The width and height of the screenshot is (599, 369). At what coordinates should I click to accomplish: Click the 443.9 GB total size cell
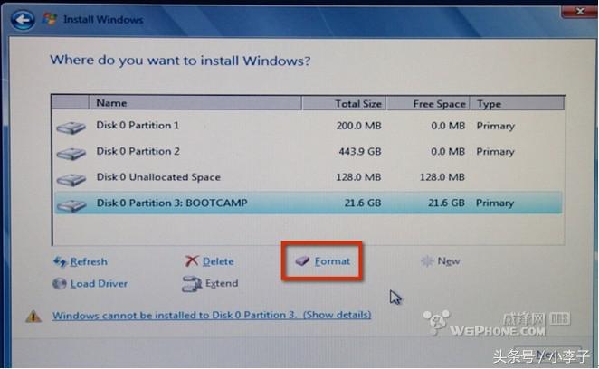point(360,152)
